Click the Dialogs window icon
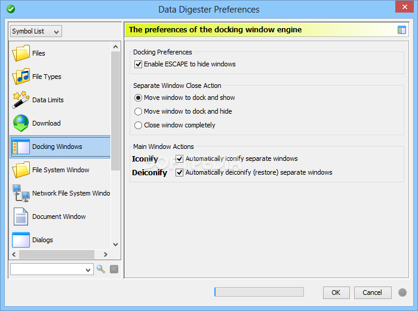The height and width of the screenshot is (311, 418). [21, 240]
